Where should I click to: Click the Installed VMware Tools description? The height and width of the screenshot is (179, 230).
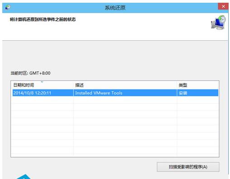point(99,93)
